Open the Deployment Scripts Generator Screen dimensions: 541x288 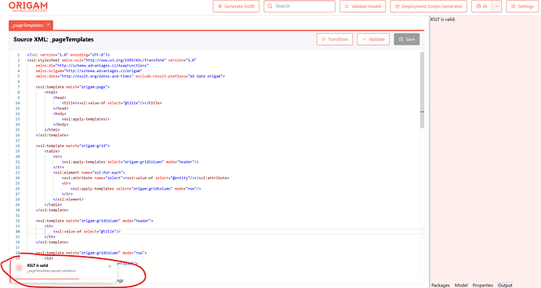(429, 6)
